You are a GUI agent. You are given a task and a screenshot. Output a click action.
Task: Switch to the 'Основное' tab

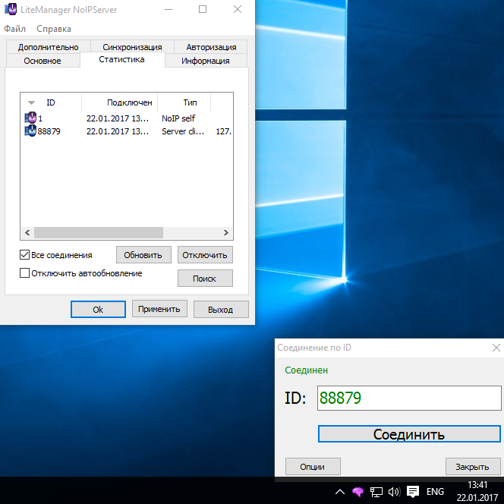tap(43, 61)
